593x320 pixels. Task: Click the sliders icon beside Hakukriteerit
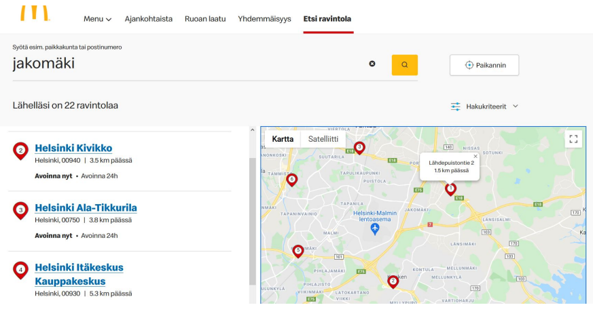tap(455, 106)
